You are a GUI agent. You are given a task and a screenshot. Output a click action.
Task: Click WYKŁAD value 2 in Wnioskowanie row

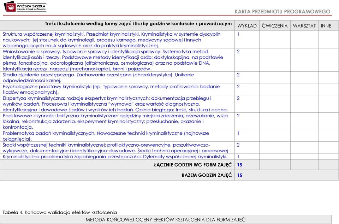(238, 52)
